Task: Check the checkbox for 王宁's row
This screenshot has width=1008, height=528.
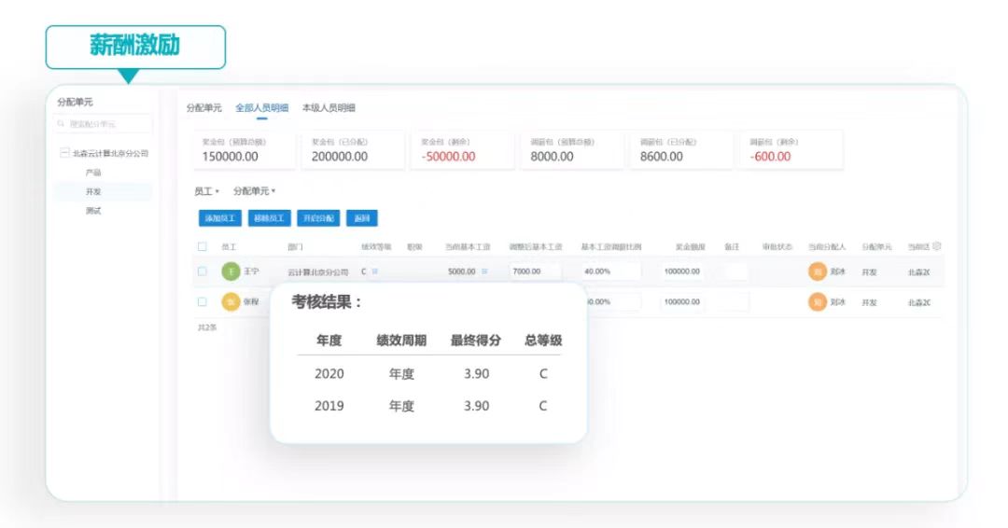Action: (202, 271)
